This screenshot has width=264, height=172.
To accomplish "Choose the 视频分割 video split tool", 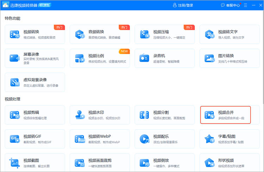I will [x=164, y=115].
